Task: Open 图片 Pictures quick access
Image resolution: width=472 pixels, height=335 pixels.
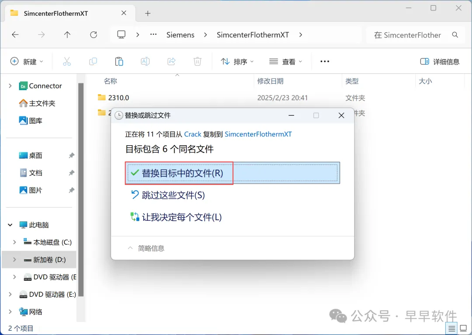Action: (31, 191)
